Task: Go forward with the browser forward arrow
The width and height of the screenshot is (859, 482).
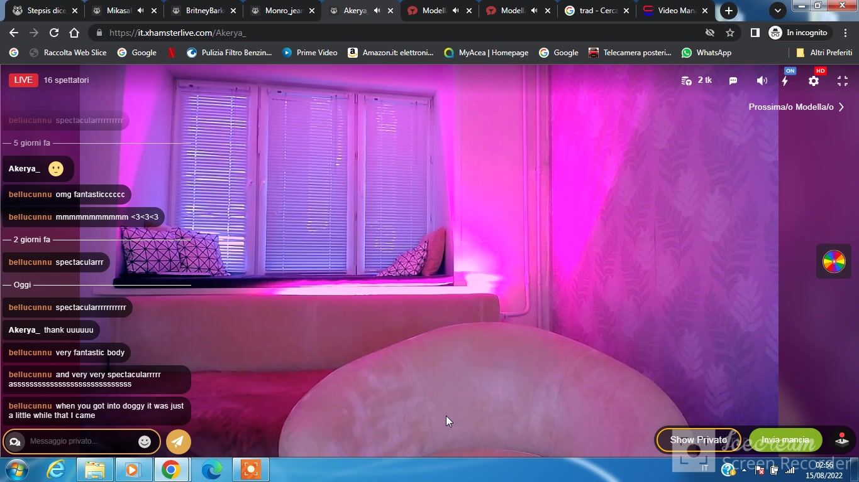Action: [34, 33]
